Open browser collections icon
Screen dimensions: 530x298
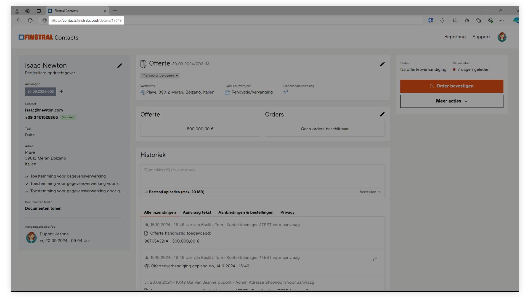479,20
